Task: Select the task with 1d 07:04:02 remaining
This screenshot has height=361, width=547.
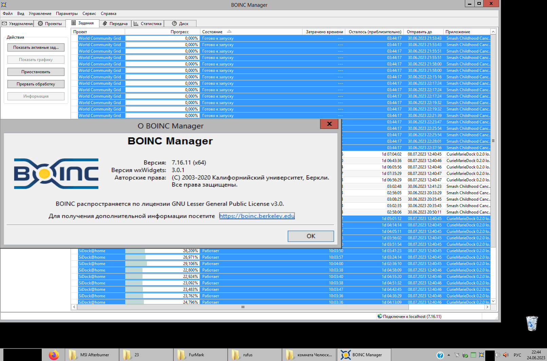Action: click(x=416, y=154)
